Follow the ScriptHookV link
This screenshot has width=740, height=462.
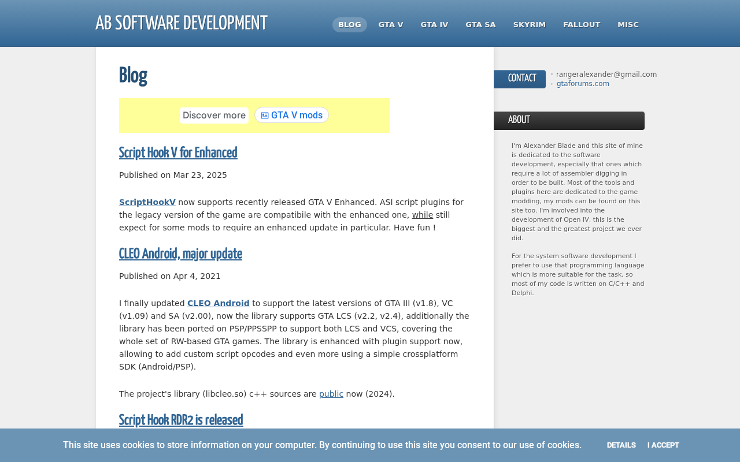147,202
